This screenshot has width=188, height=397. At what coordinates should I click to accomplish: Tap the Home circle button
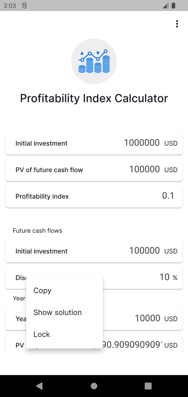94,386
